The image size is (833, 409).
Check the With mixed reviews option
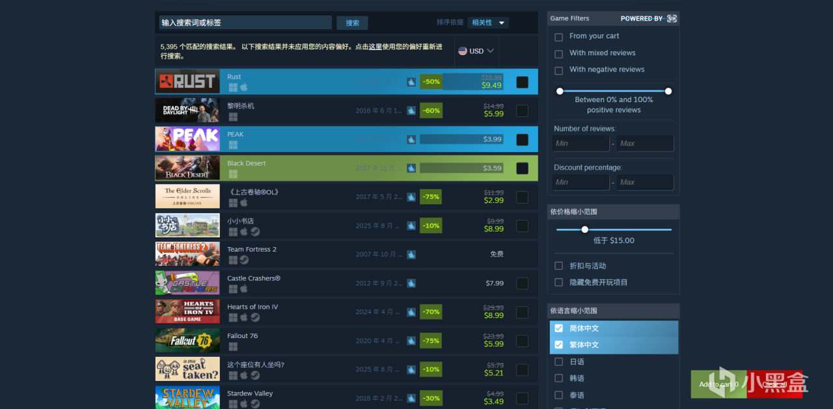[558, 54]
